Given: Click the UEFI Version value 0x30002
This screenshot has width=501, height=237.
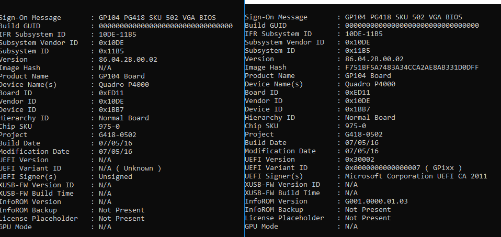Looking at the screenshot, I should pyautogui.click(x=359, y=160).
